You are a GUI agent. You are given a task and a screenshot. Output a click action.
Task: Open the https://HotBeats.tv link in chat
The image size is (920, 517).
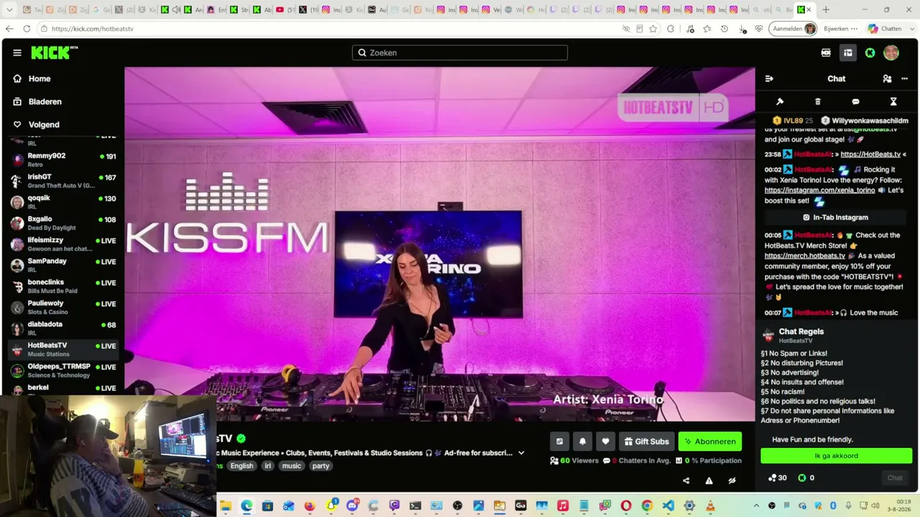(870, 154)
